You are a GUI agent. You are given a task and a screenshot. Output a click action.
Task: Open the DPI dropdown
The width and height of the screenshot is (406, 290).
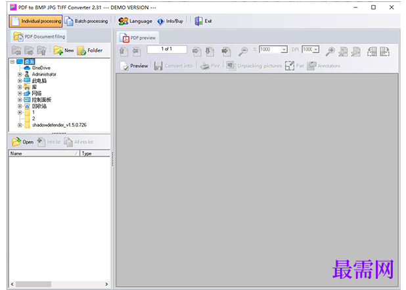coord(316,49)
